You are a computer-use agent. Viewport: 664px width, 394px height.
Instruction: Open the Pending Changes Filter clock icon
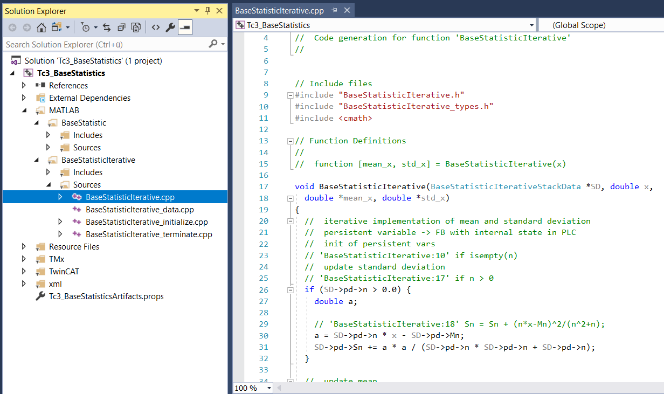point(86,27)
